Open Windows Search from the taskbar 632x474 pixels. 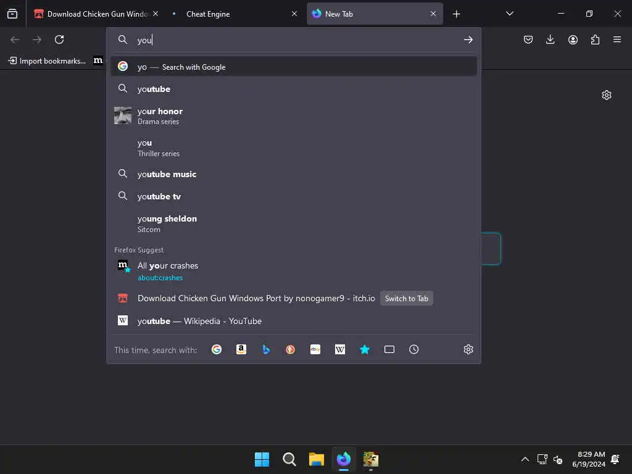[x=289, y=459]
